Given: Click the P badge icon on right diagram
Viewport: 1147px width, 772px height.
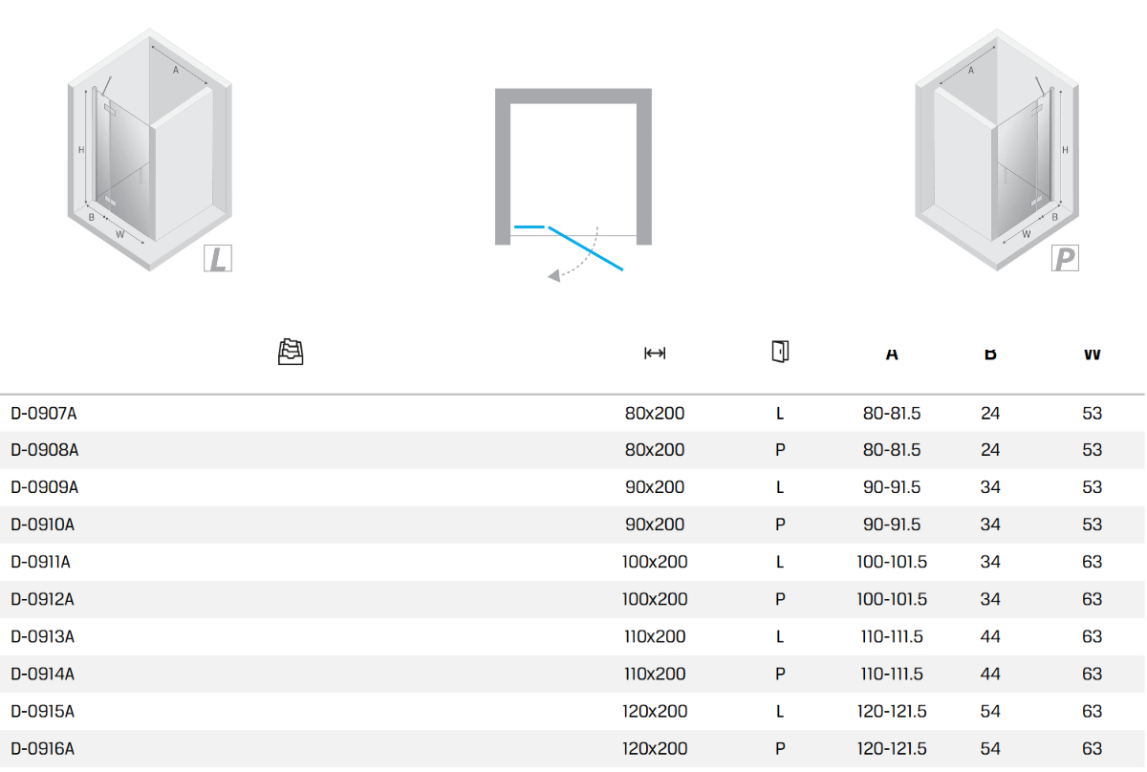Looking at the screenshot, I should point(1064,258).
